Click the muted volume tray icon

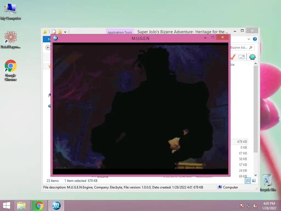(255, 206)
